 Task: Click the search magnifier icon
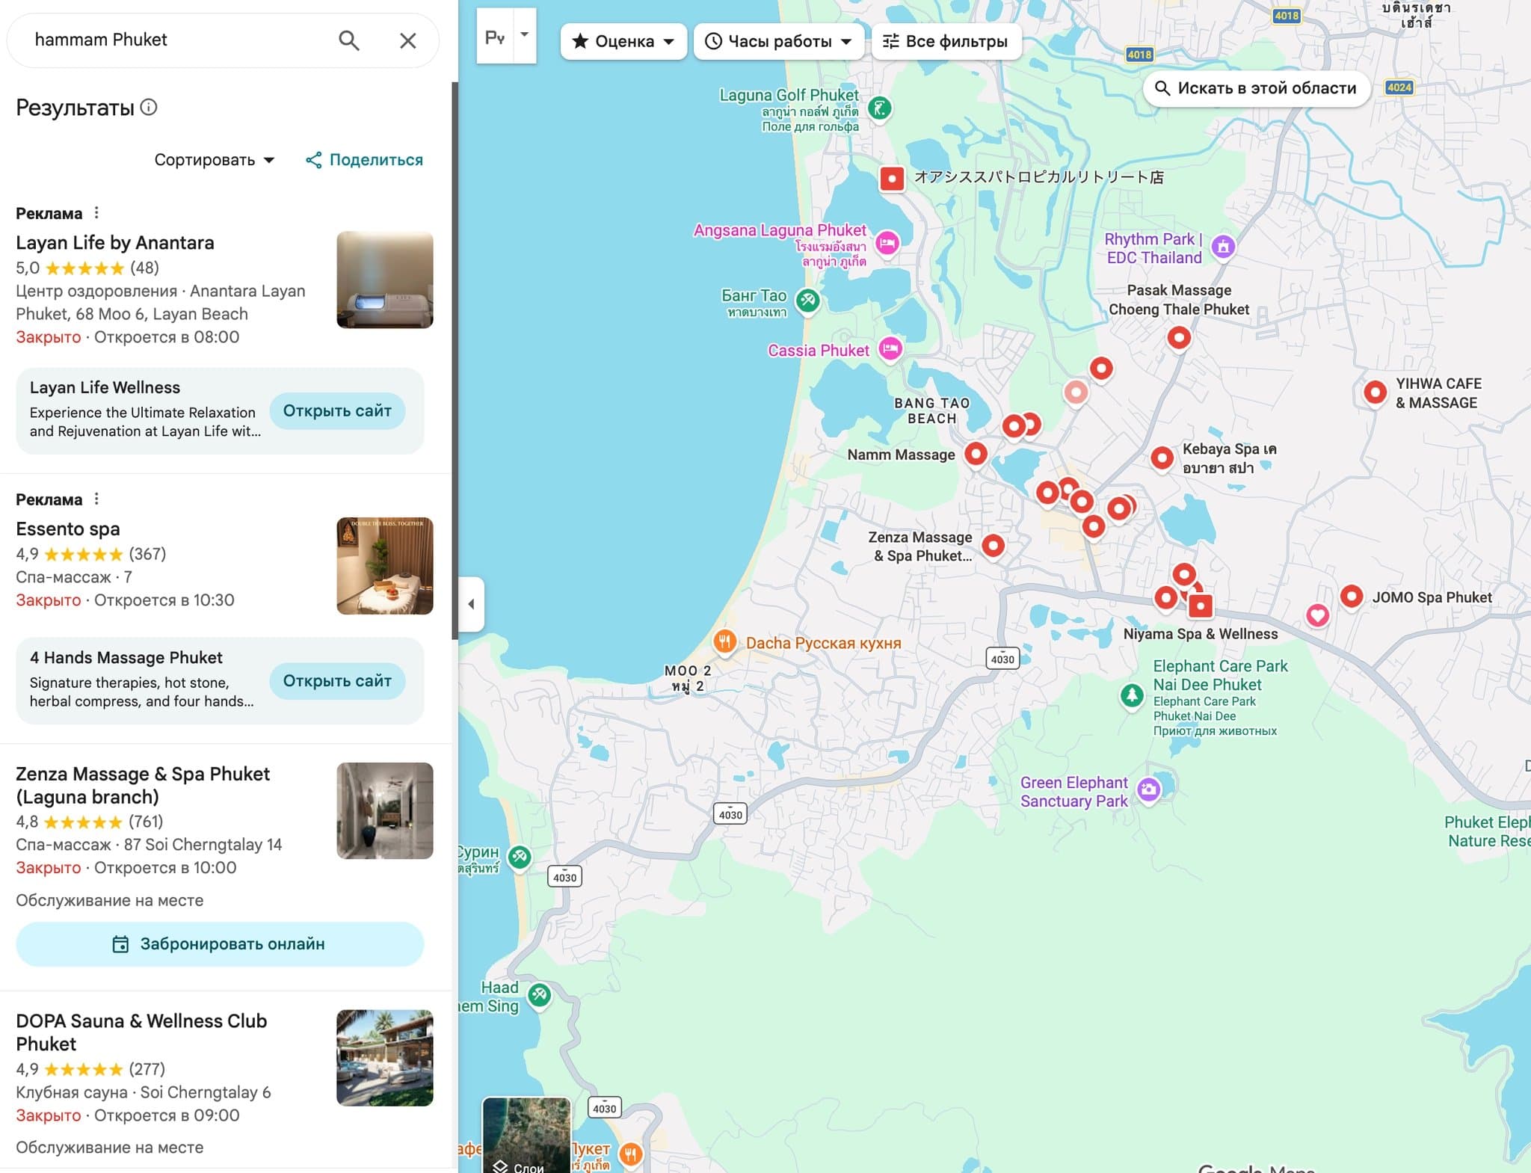click(x=348, y=40)
